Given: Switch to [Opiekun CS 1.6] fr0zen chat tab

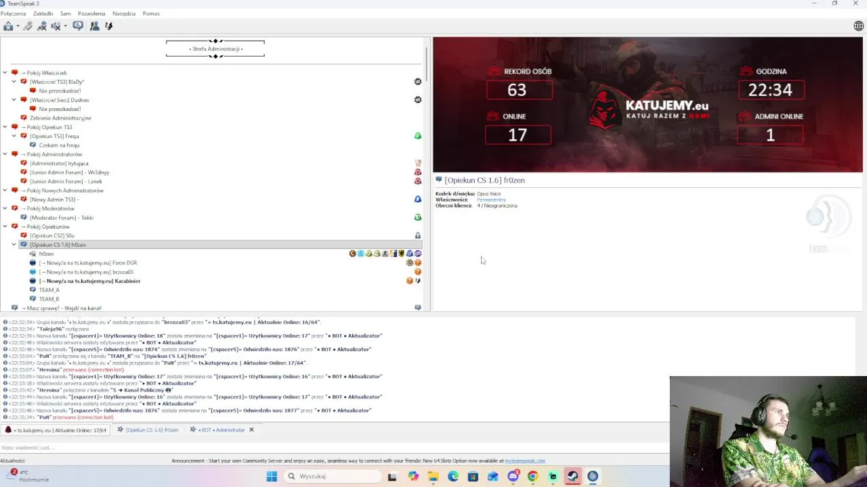Looking at the screenshot, I should (x=148, y=430).
